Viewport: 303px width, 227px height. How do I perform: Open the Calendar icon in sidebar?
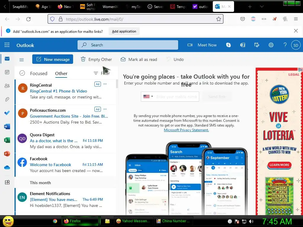[x=7, y=72]
